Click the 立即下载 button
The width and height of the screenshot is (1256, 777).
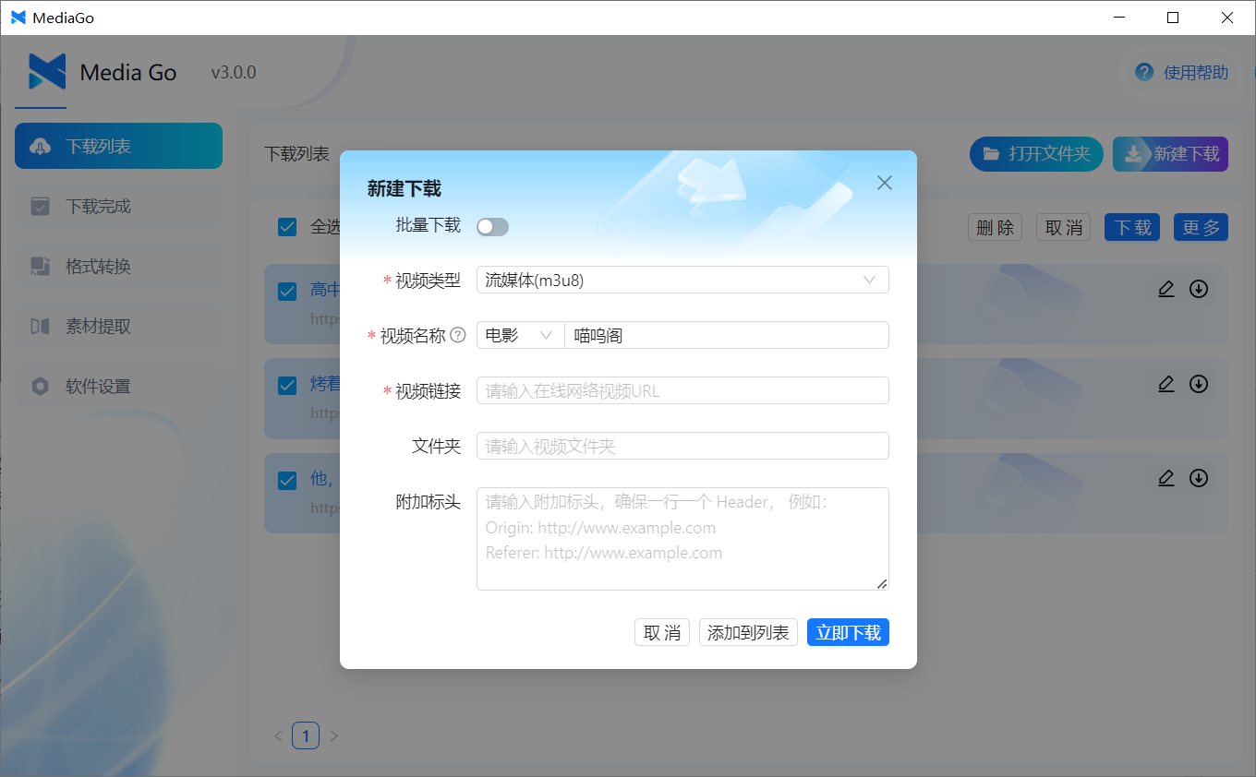pyautogui.click(x=848, y=632)
